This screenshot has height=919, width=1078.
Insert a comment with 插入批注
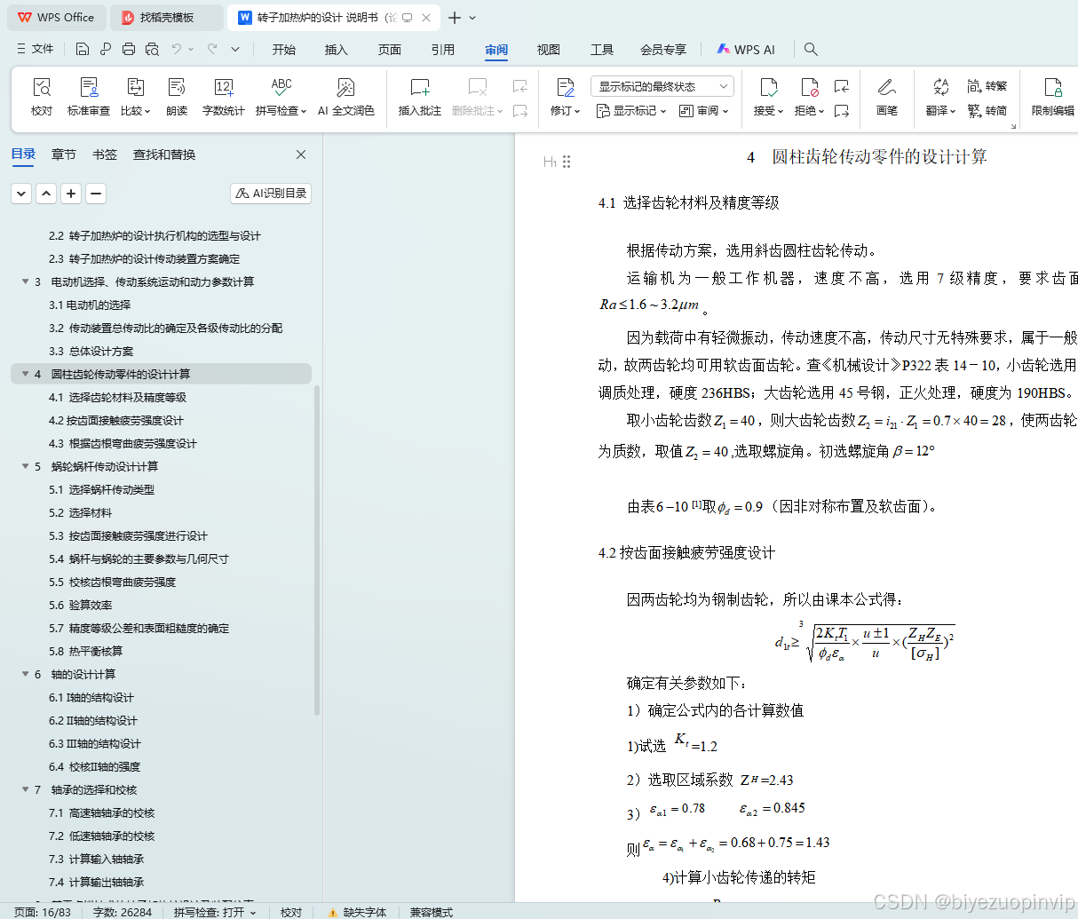420,97
